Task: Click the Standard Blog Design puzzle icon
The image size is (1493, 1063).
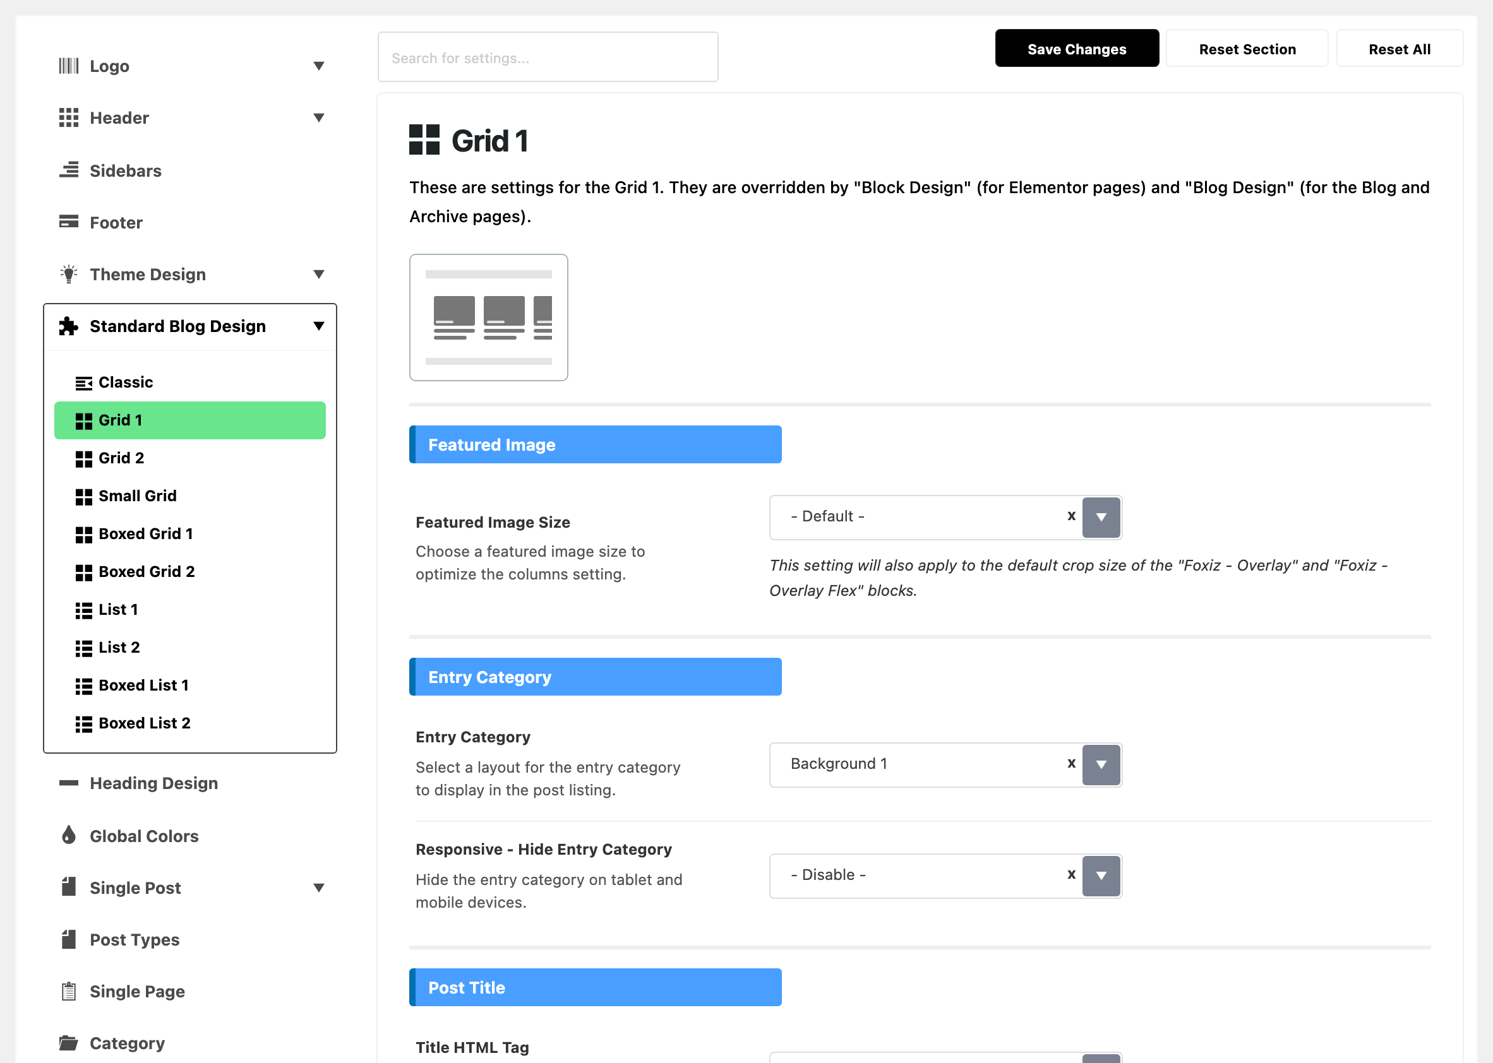Action: [x=69, y=326]
